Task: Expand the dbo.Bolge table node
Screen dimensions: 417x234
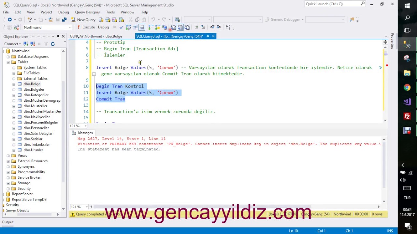Action: (14, 84)
